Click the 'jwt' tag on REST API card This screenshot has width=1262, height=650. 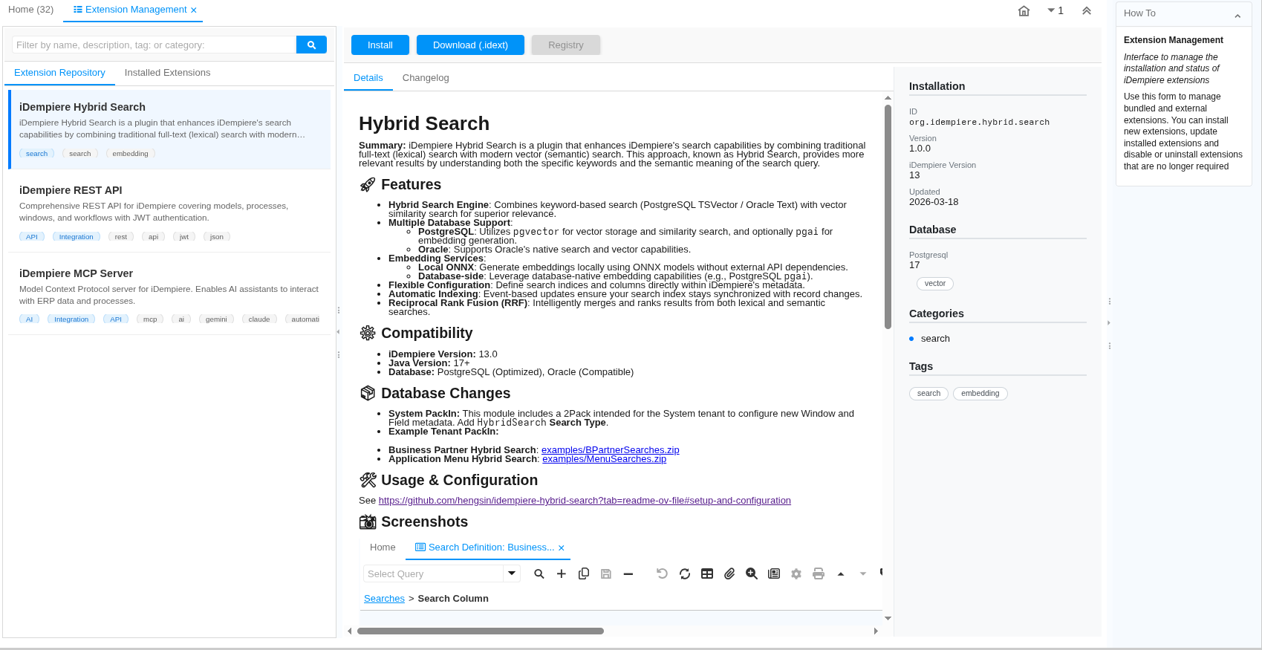point(184,237)
